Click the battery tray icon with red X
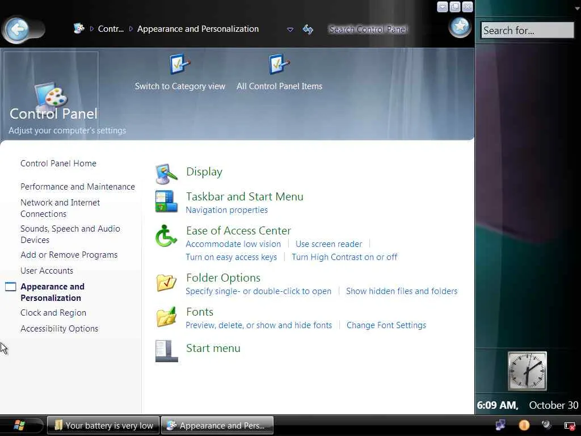Viewport: 581px width, 436px height. [570, 426]
